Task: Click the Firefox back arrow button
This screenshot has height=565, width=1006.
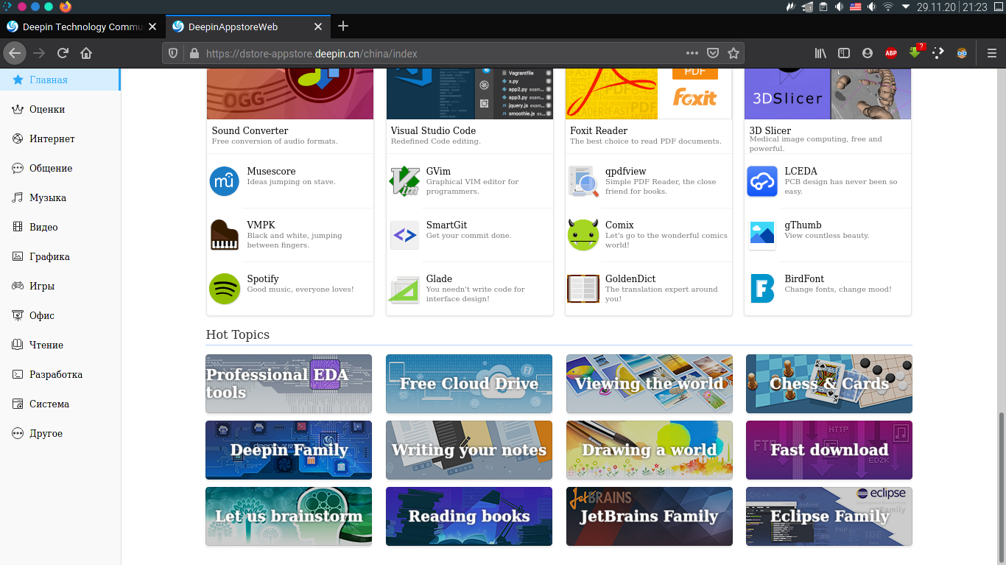Action: coord(15,53)
